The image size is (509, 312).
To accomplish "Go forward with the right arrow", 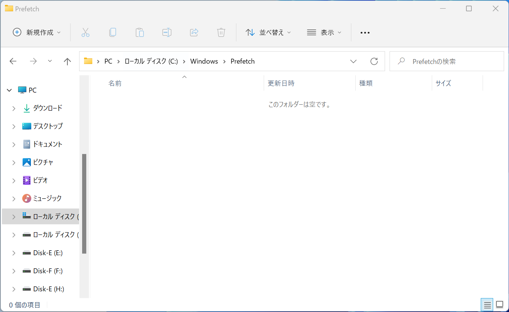I will [33, 61].
